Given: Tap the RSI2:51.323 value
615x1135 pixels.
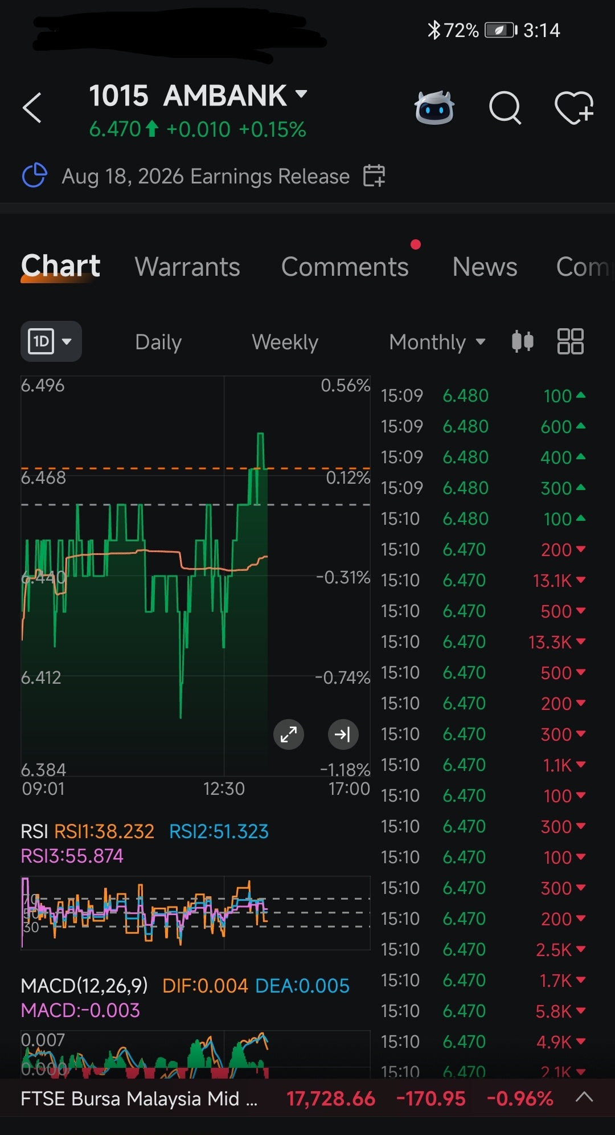Looking at the screenshot, I should tap(219, 831).
